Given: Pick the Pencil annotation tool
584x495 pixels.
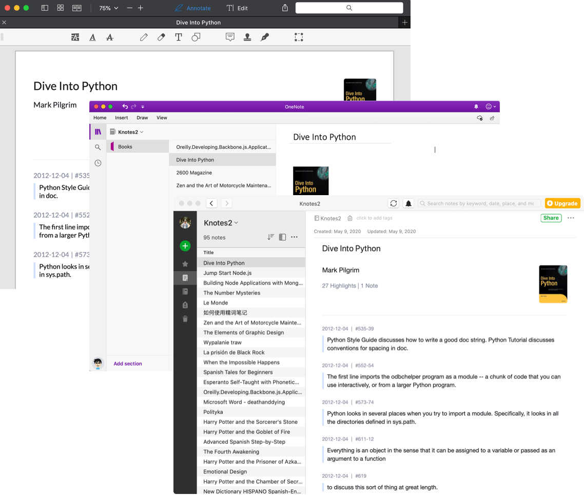Looking at the screenshot, I should [144, 37].
